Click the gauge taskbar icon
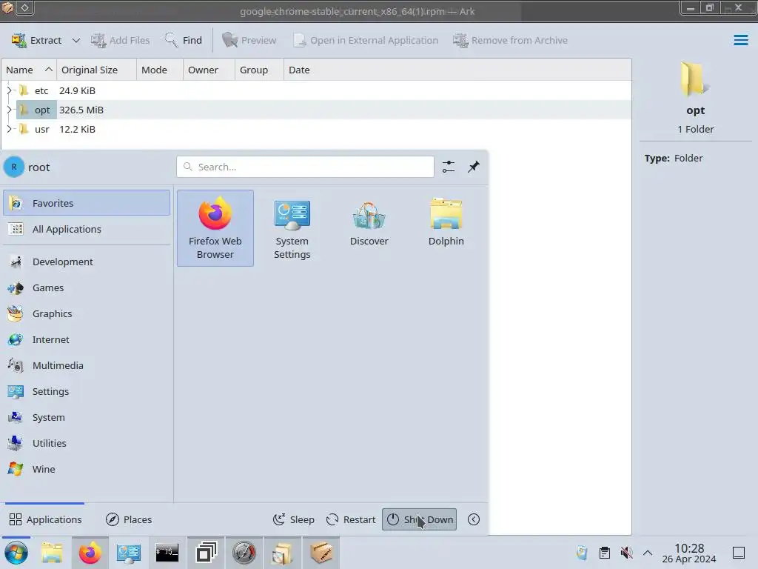 tap(244, 553)
